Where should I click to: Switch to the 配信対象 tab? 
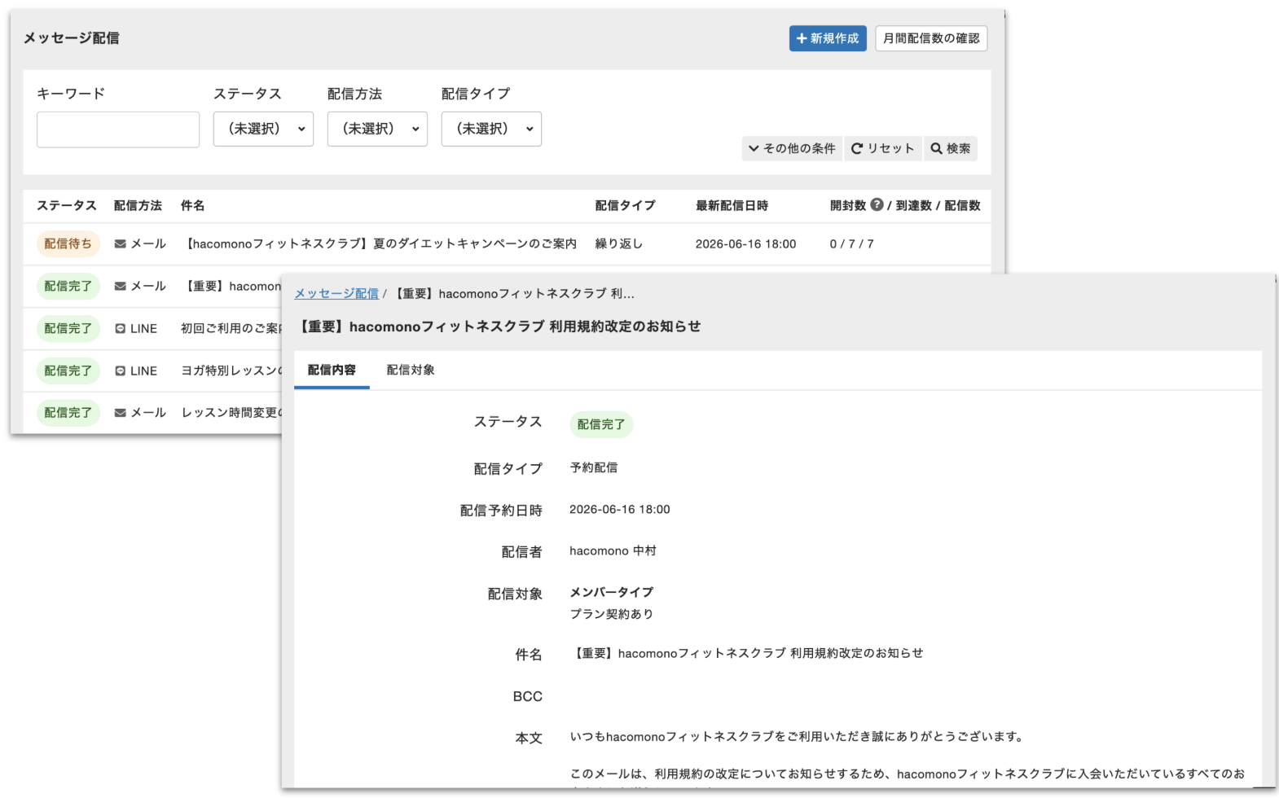[411, 370]
